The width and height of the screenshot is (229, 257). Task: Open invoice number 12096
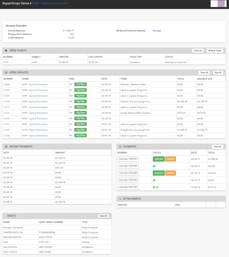[x=6, y=84]
